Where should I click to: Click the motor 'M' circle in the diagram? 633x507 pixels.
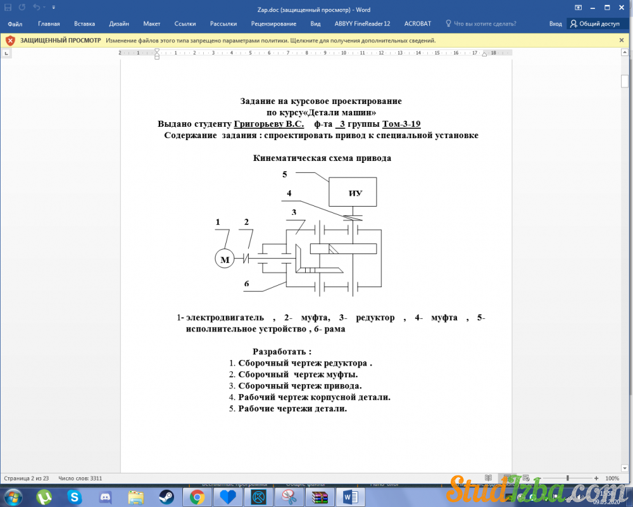(x=225, y=259)
